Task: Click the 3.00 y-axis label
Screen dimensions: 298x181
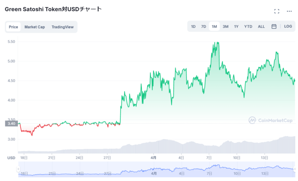Action: pyautogui.click(x=11, y=139)
